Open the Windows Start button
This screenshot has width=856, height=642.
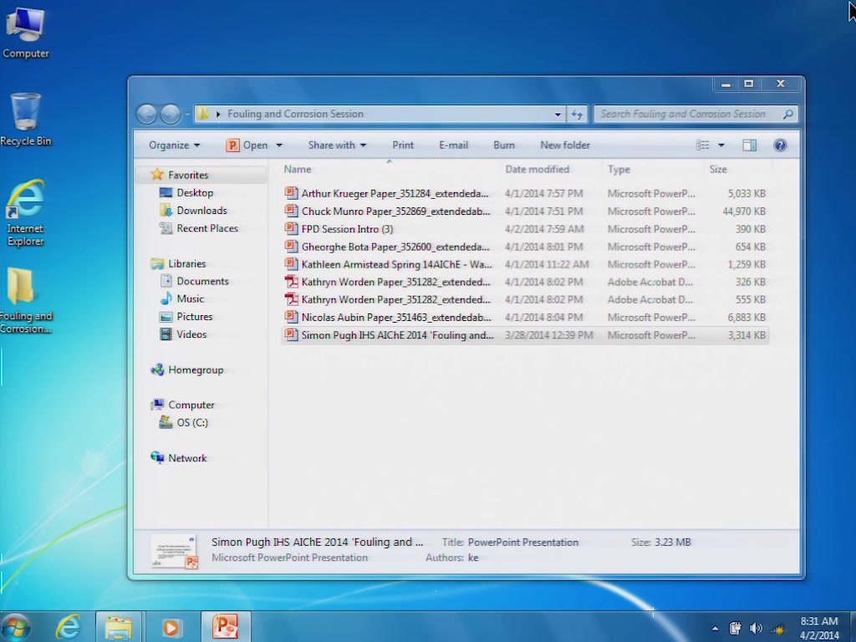point(17,627)
